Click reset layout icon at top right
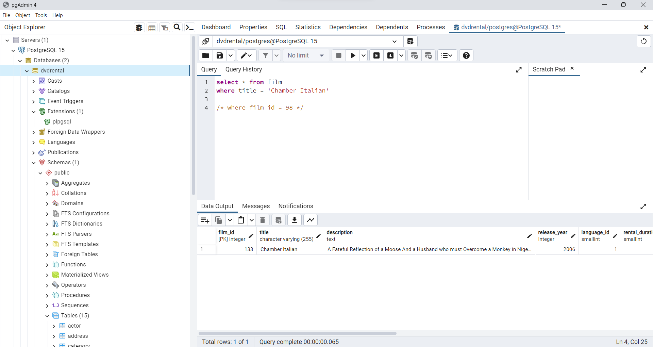 coord(644,41)
